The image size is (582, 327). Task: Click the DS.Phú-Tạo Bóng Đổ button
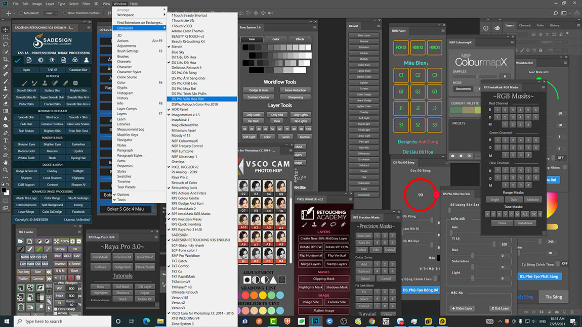[421, 290]
